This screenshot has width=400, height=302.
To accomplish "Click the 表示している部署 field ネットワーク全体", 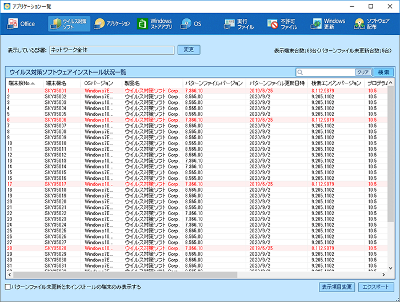I will (112, 50).
